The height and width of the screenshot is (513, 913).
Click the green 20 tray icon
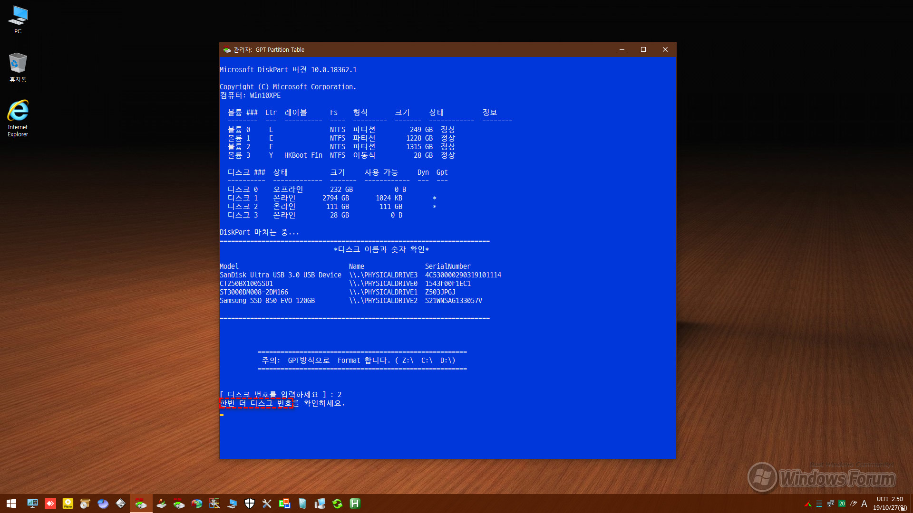pyautogui.click(x=842, y=504)
